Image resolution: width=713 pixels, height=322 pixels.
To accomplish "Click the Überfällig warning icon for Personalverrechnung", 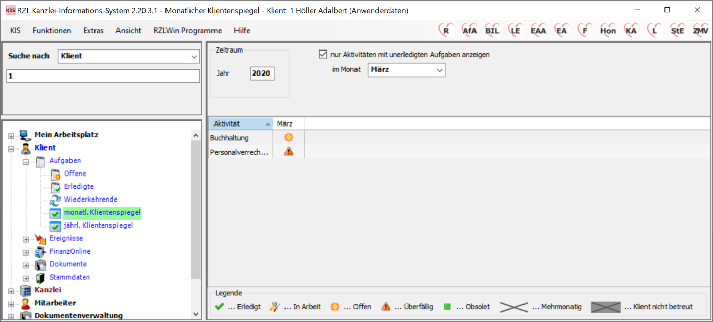I will click(288, 151).
